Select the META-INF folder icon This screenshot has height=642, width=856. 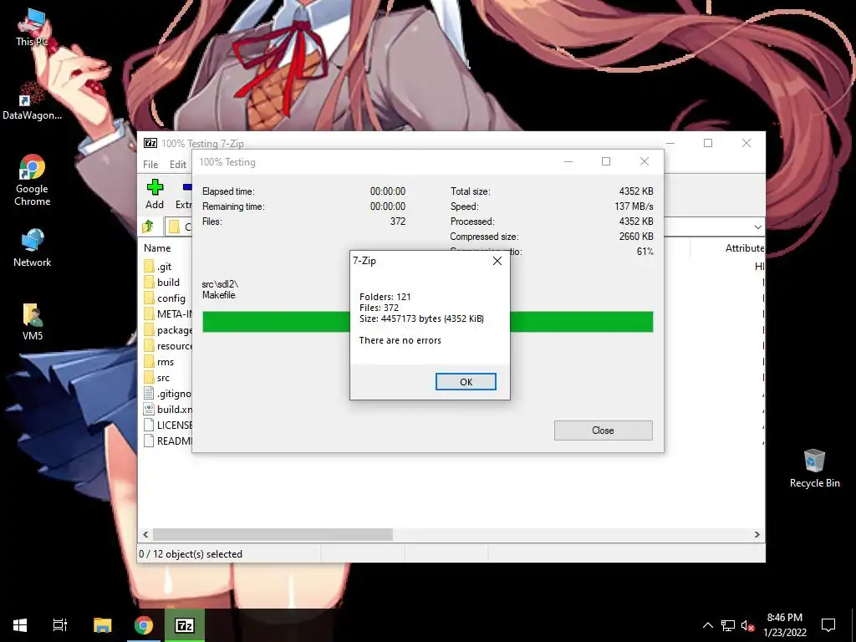point(149,314)
